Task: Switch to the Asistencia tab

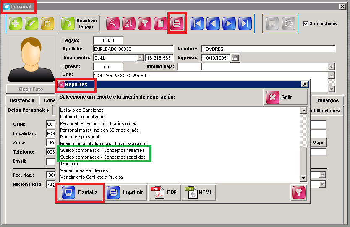Action: [x=22, y=100]
